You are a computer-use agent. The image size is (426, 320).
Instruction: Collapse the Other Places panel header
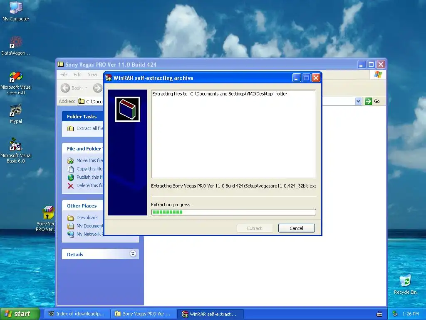83,206
